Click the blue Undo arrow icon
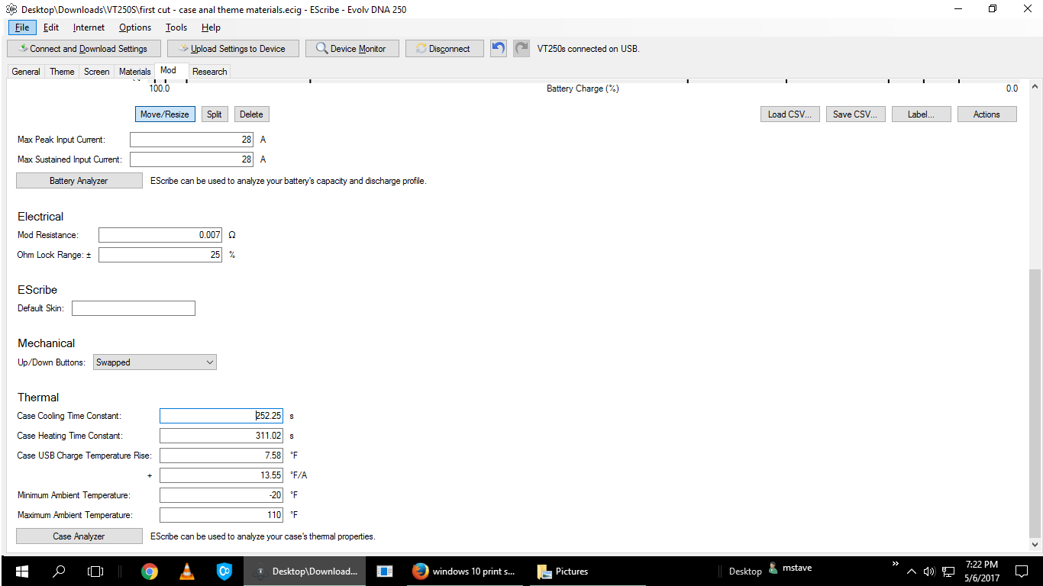The height and width of the screenshot is (586, 1043). [x=498, y=48]
